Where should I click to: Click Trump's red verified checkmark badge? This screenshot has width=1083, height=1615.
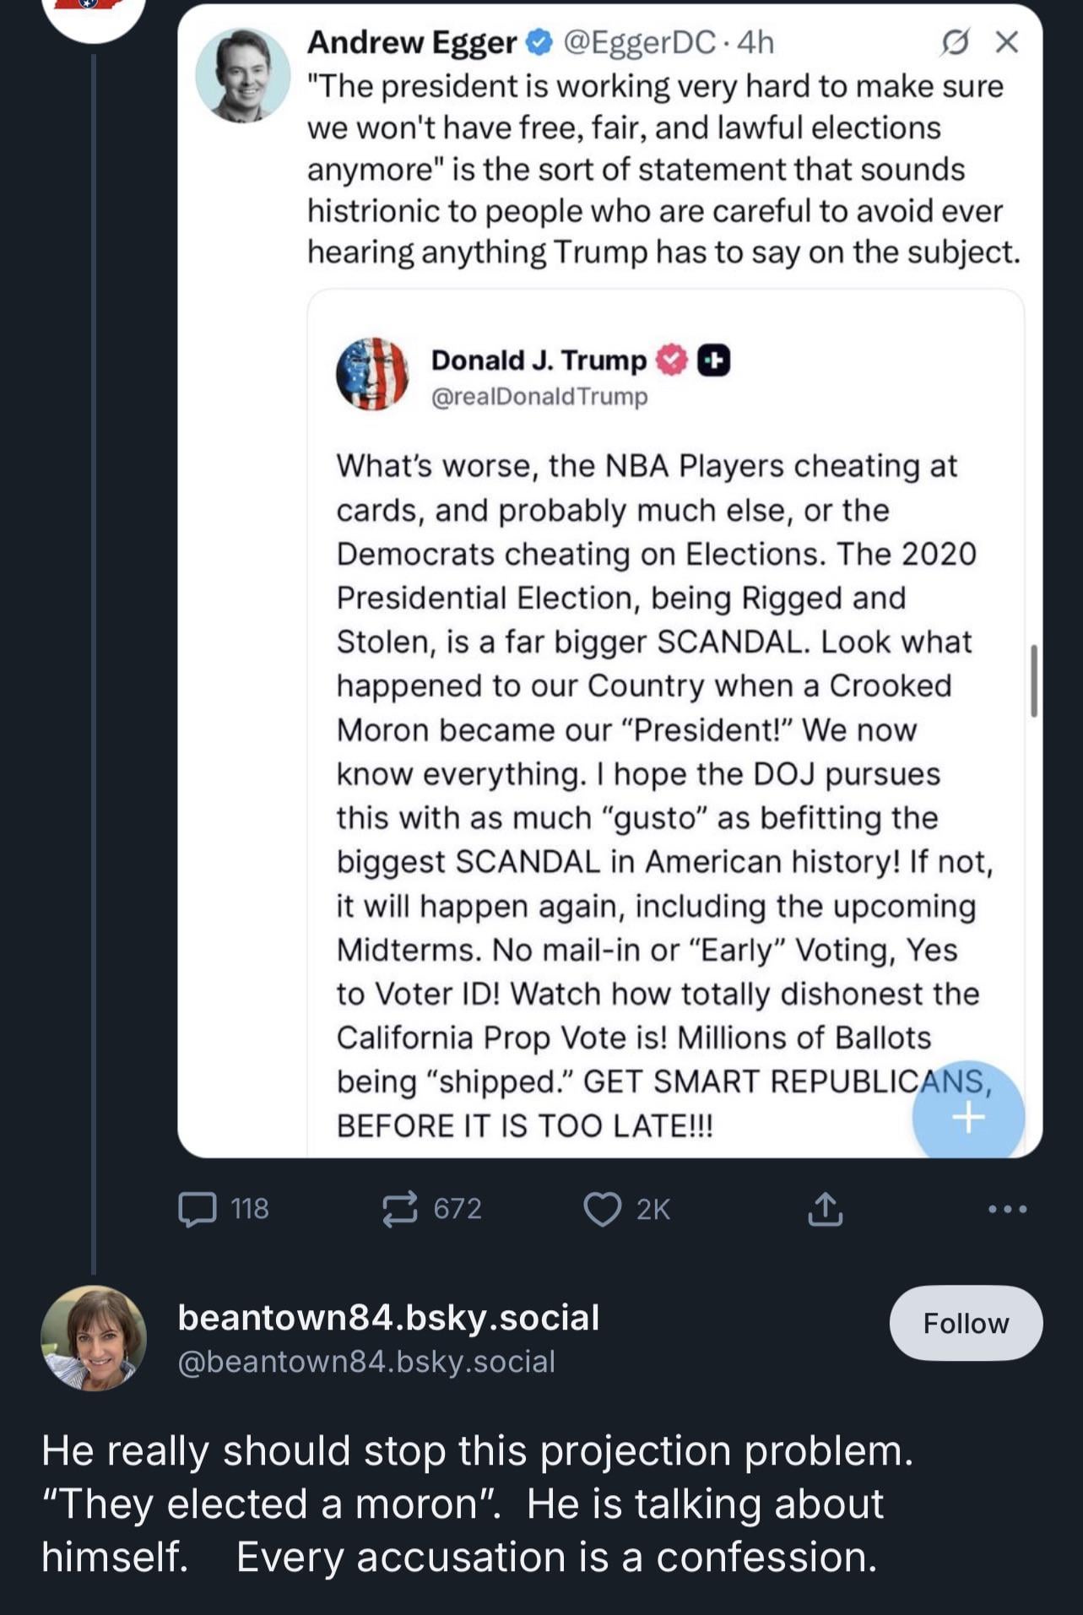coord(672,360)
